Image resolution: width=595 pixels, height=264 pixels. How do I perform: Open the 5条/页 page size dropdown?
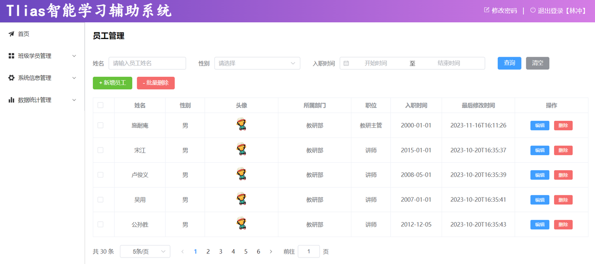[x=145, y=251]
